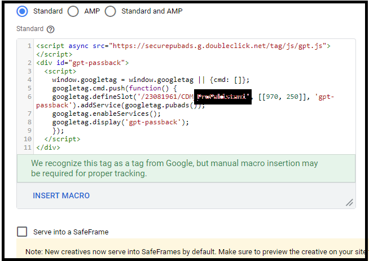Screen dimensions: 369x261
Task: Click the SafeFrames default note text
Action: [x=195, y=251]
